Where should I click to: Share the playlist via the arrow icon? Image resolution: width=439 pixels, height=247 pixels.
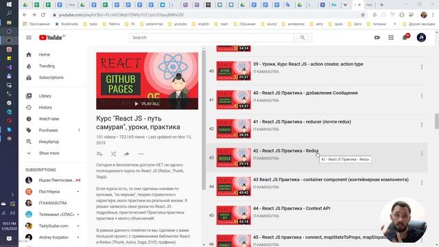(x=126, y=154)
